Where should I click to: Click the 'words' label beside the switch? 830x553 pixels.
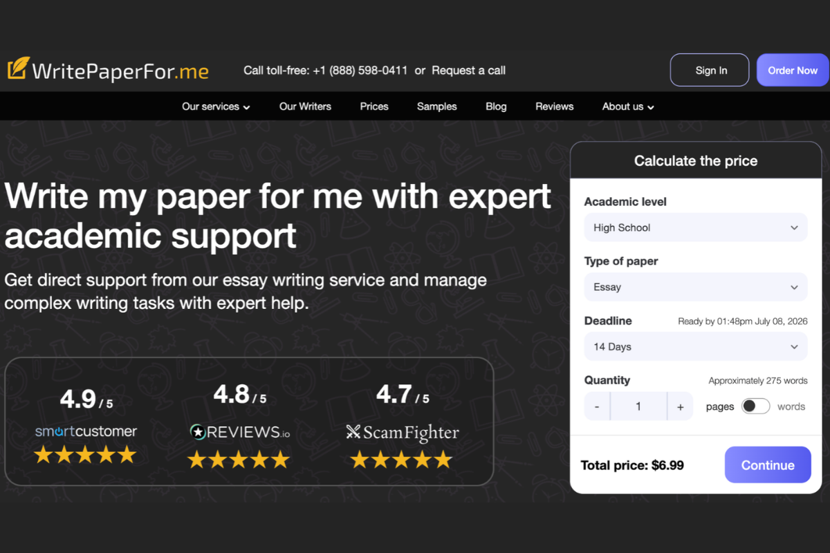(791, 406)
